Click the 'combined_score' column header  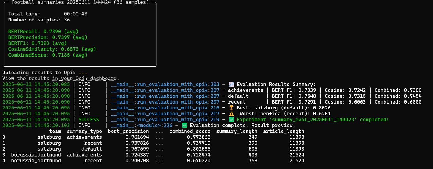tap(190, 131)
